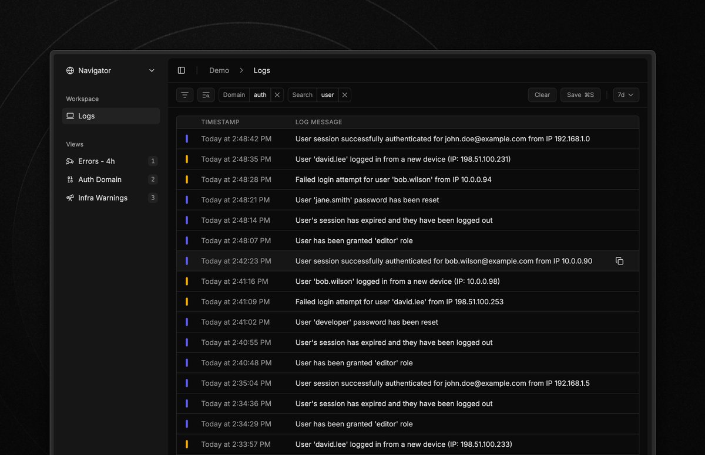
Task: Remove the Domain auth filter
Action: (277, 95)
